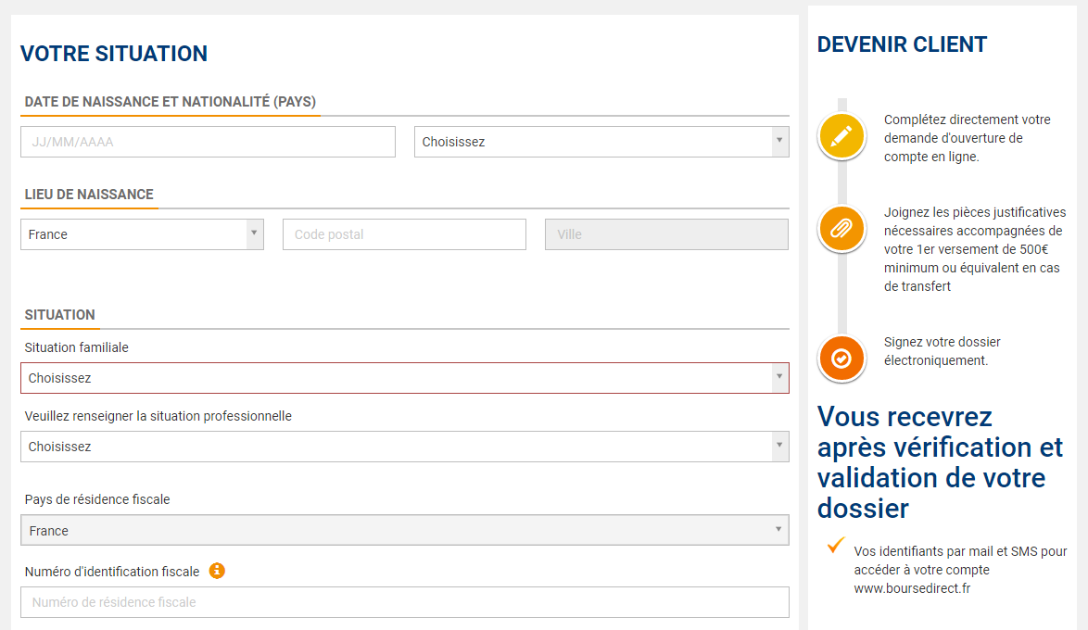Screen dimensions: 1088x630
Task: Click the LIEU DE NAISSANCE section header
Action: pos(89,195)
